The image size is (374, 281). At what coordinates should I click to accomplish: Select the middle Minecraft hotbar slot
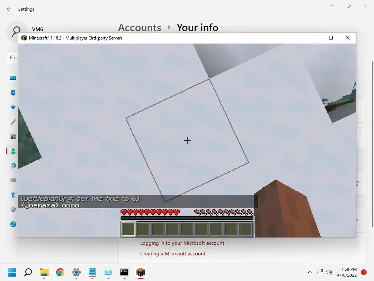click(x=187, y=229)
